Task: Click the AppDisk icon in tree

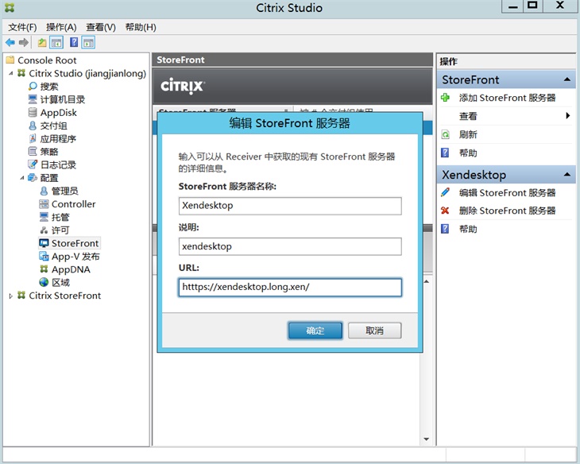Action: 33,113
